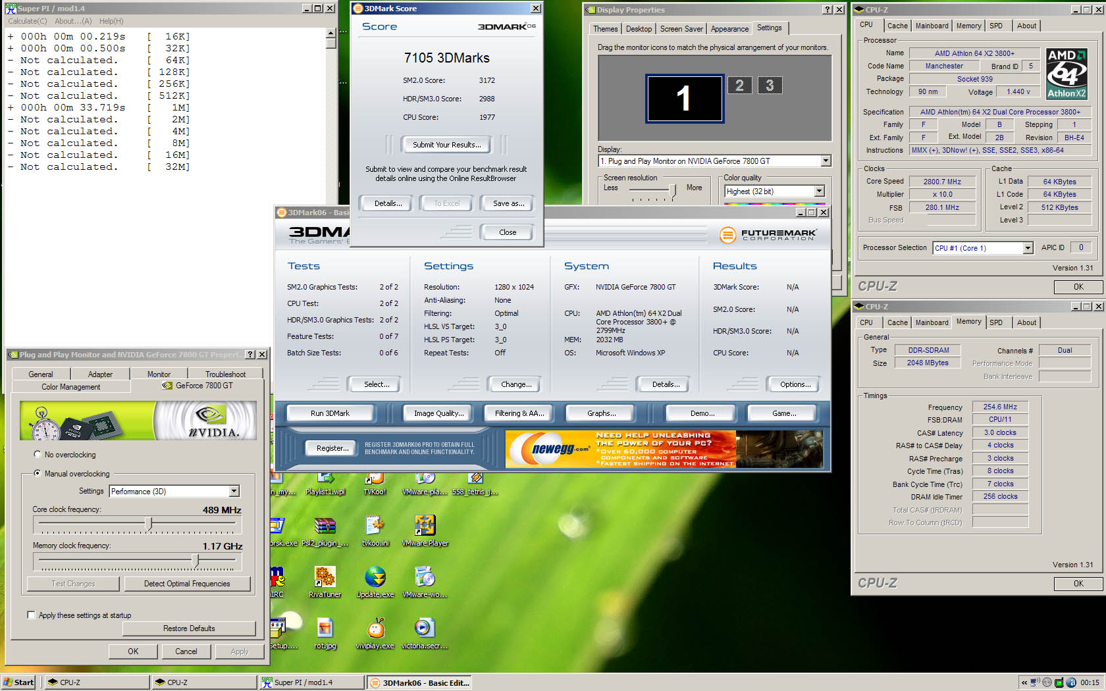The height and width of the screenshot is (691, 1106).
Task: Open the 558_tetris_j desktop icon
Action: 475,484
